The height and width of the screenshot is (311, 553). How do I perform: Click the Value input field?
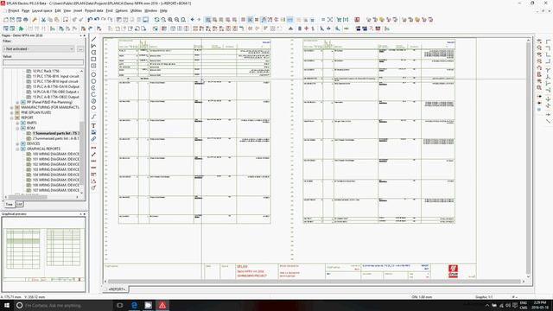tap(43, 62)
